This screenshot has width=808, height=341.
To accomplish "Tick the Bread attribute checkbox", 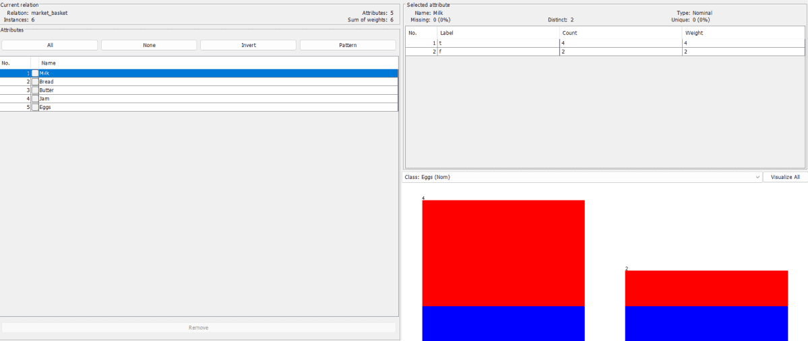I will click(35, 82).
